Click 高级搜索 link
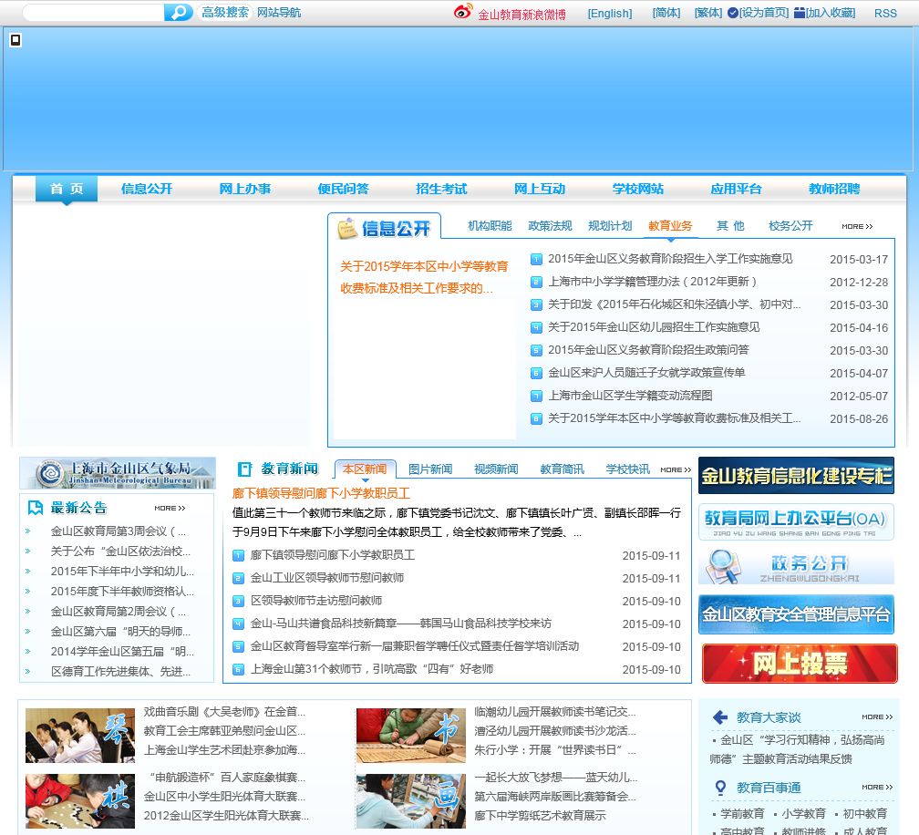This screenshot has height=835, width=919. 225,12
